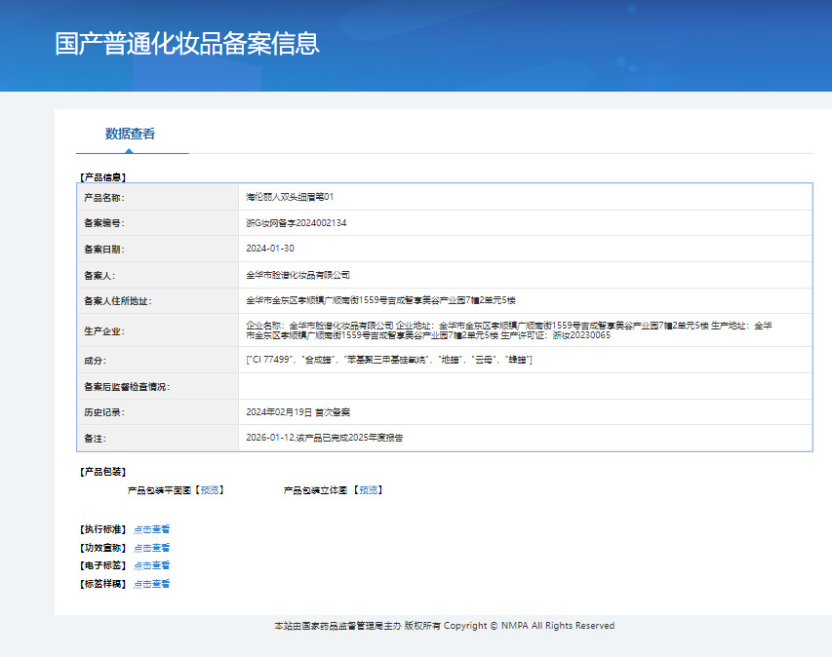Select the page title 国产普通化妆品备案信息

point(187,44)
